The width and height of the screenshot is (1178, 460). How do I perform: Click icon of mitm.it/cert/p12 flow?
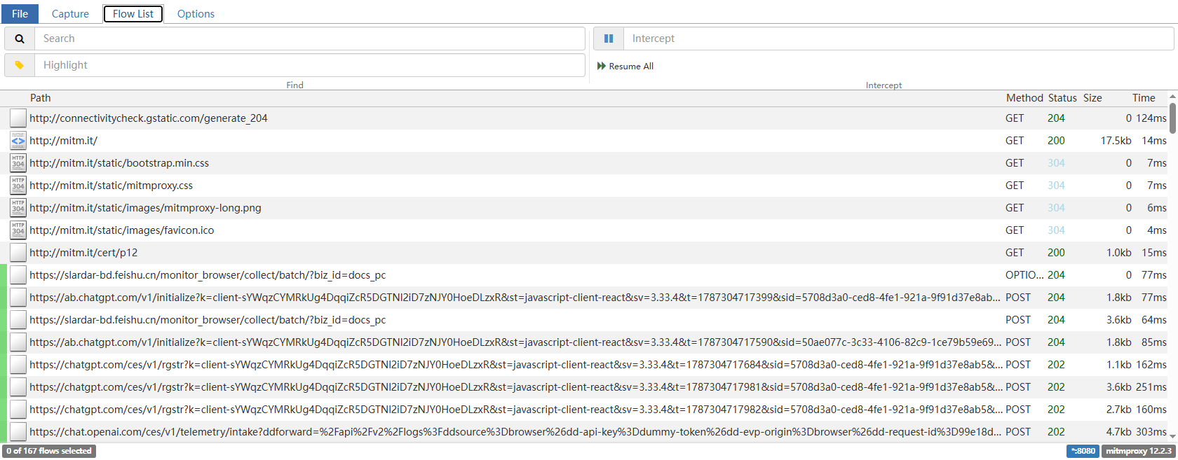18,253
